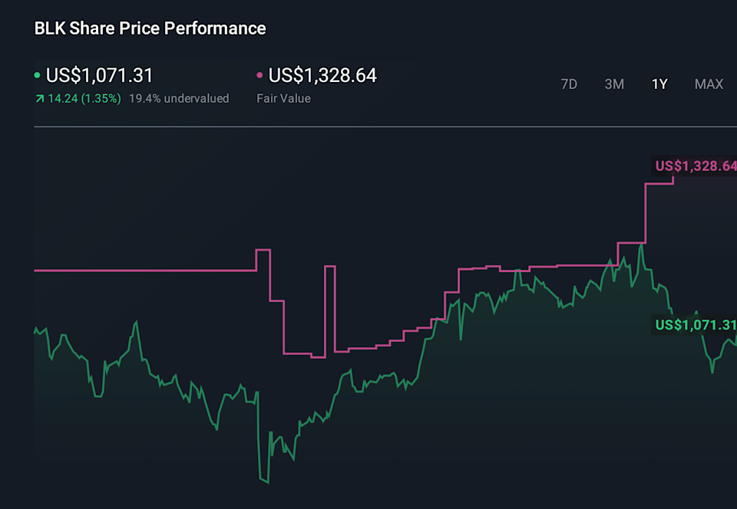
Task: Click the header share price US$1,071.31
Action: pyautogui.click(x=99, y=76)
